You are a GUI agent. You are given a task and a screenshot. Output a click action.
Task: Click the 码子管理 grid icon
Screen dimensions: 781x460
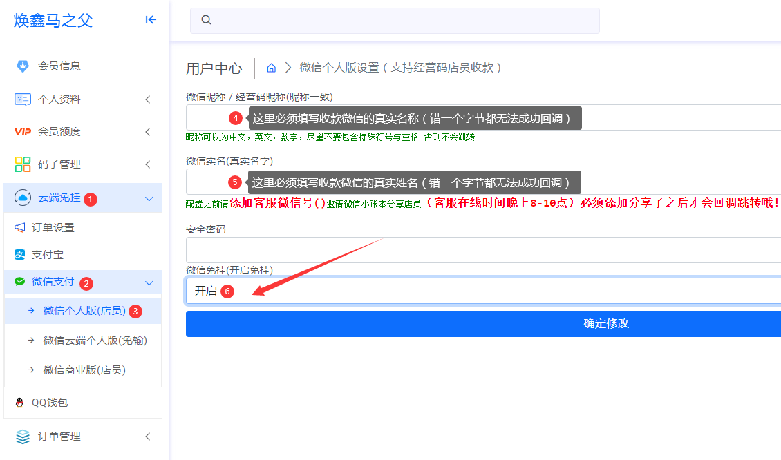coord(22,164)
